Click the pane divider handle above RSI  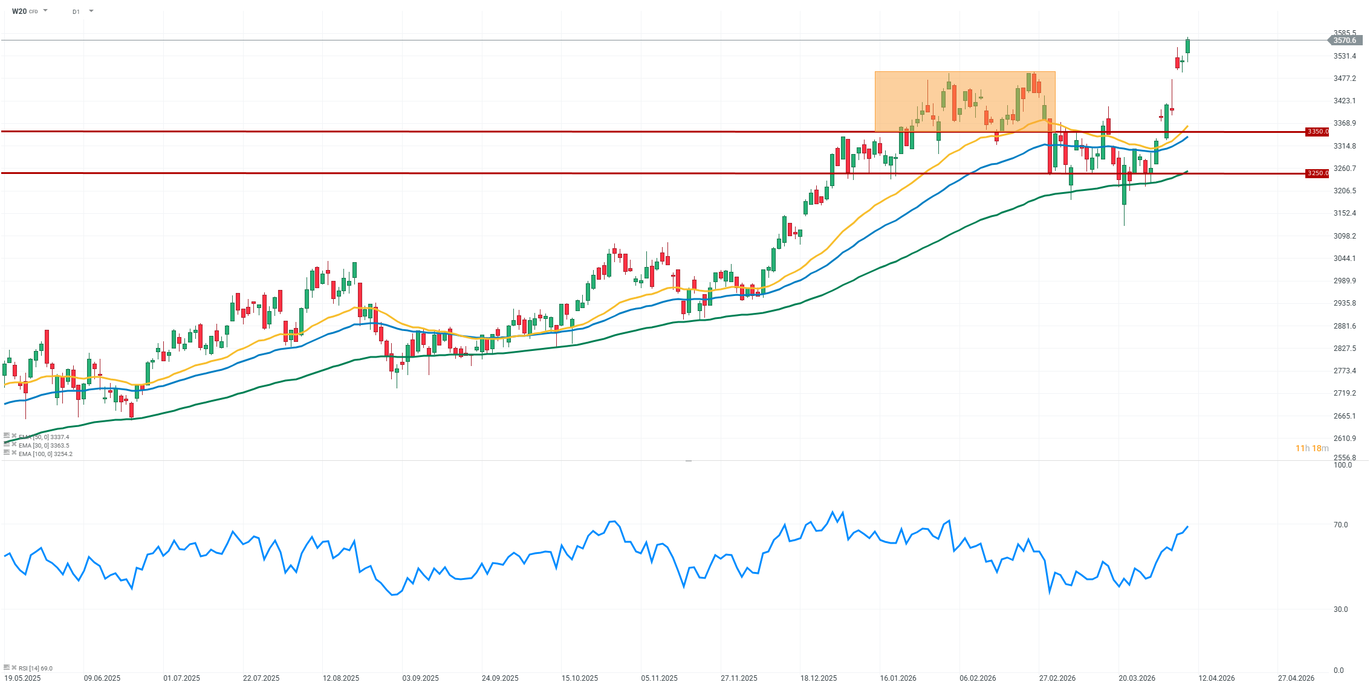[688, 461]
